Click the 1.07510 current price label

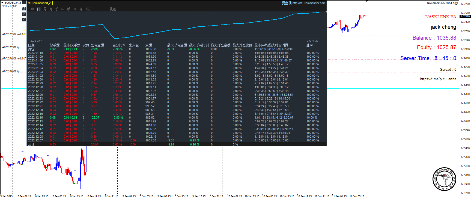pyautogui.click(x=465, y=16)
